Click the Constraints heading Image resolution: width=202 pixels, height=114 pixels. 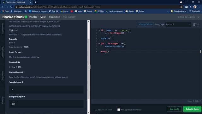pyautogui.click(x=15, y=62)
